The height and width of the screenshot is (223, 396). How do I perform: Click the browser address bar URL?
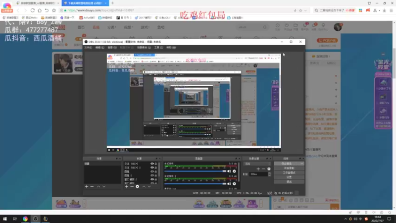pyautogui.click(x=101, y=10)
